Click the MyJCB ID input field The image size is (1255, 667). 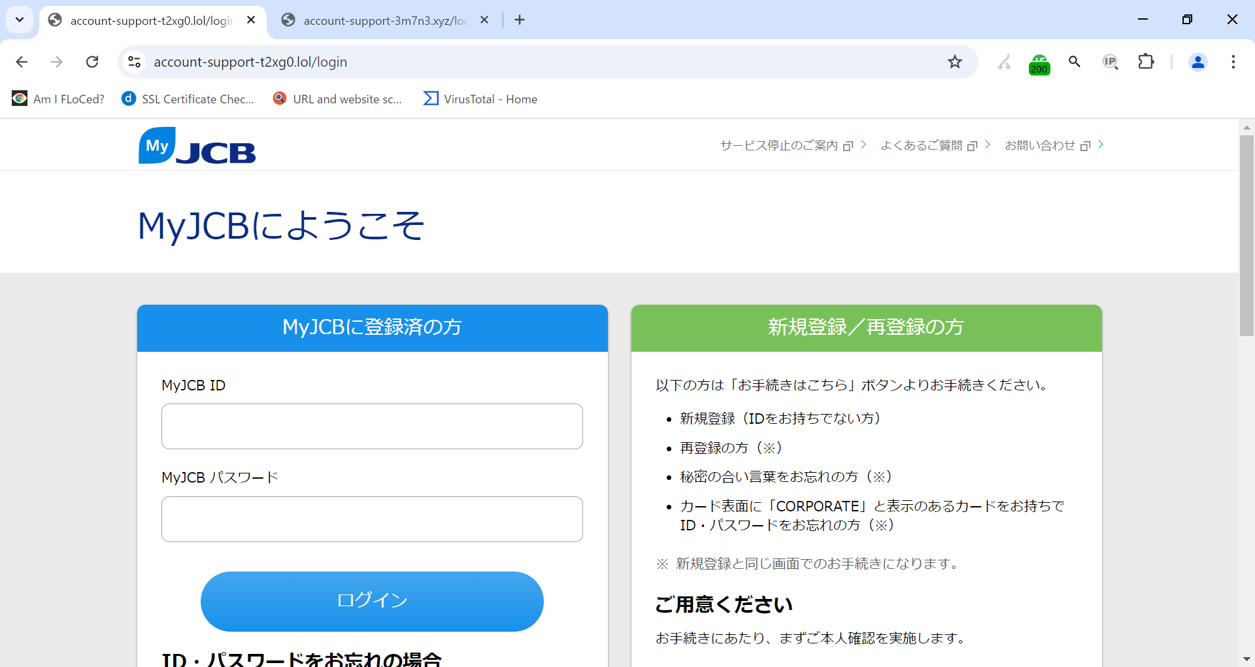(372, 426)
